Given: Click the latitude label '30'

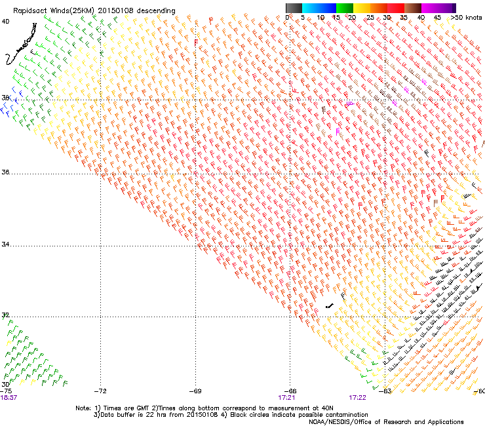Looking at the screenshot, I should [x=5, y=384].
